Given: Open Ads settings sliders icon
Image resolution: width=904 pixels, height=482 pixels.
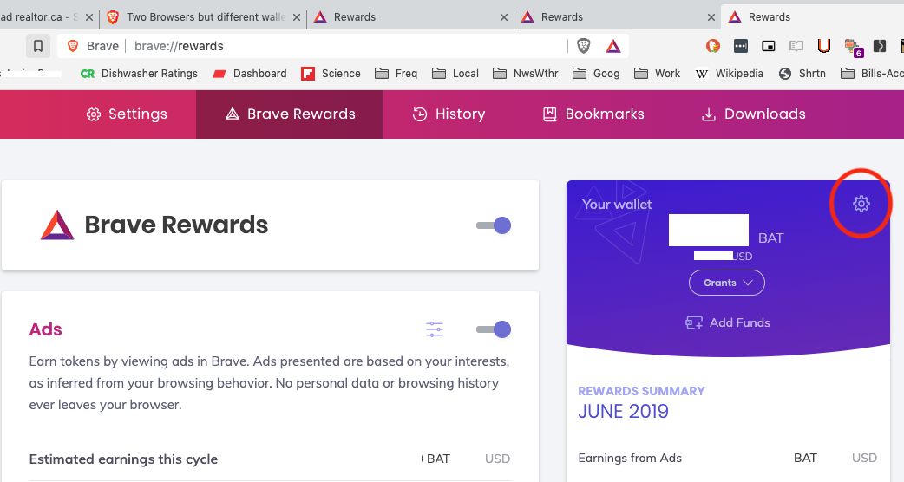Looking at the screenshot, I should coord(435,329).
